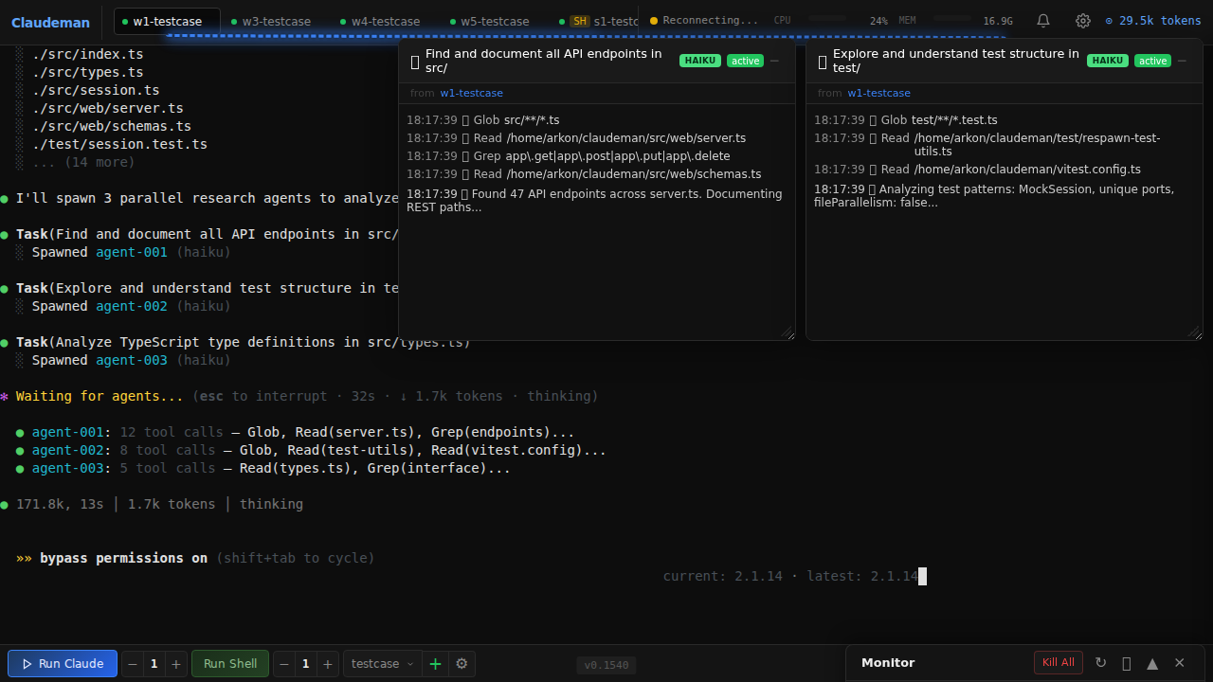
Task: Click HAIKU badge on API endpoints panel
Action: coord(699,61)
